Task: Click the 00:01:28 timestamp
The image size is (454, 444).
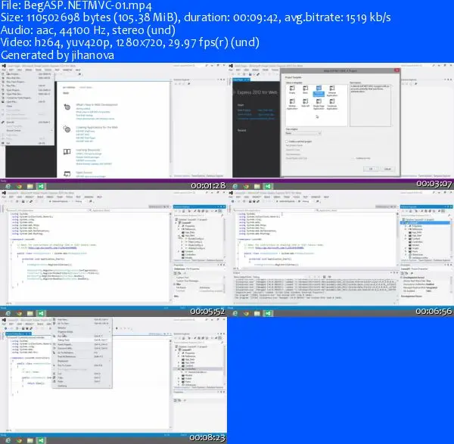Action: [209, 185]
